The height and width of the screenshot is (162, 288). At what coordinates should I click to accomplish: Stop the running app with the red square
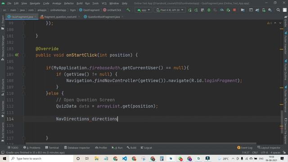[234, 10]
